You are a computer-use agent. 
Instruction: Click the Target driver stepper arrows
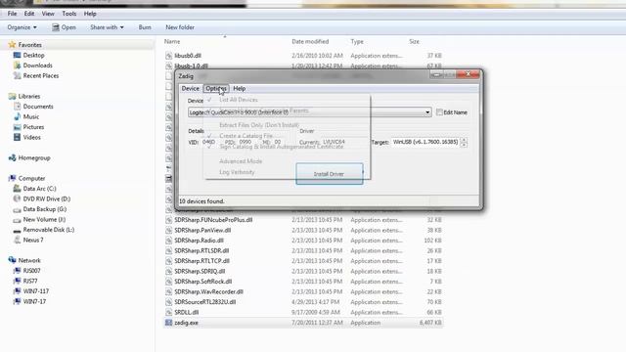(464, 142)
